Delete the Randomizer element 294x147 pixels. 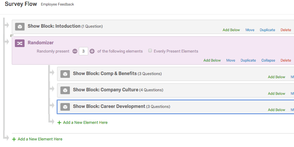[286, 60]
